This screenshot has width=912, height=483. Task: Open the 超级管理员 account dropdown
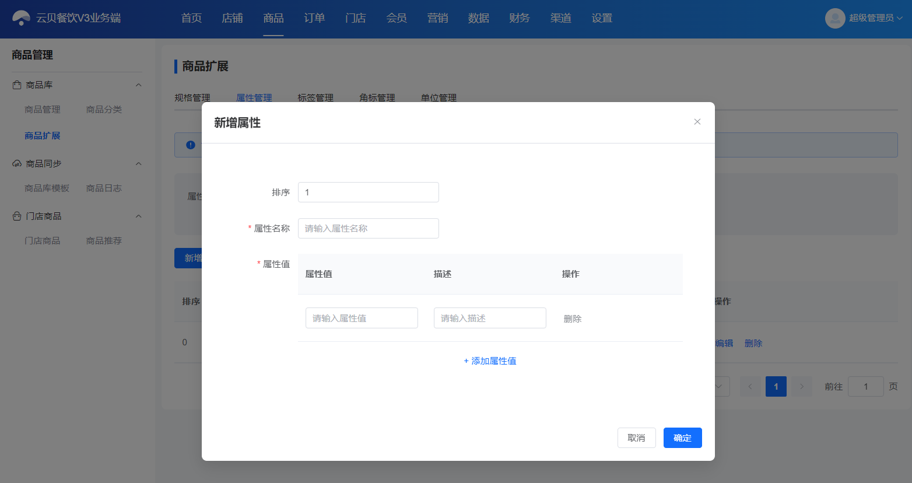tap(899, 18)
